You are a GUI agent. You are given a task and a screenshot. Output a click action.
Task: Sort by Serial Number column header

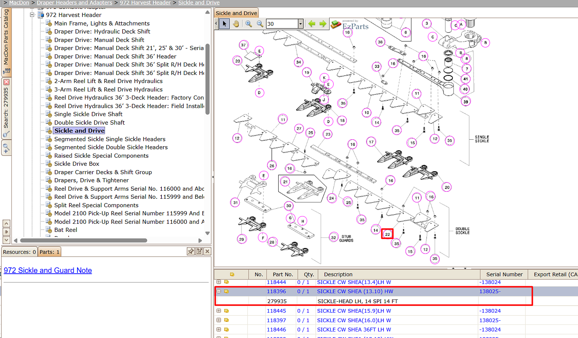point(504,274)
